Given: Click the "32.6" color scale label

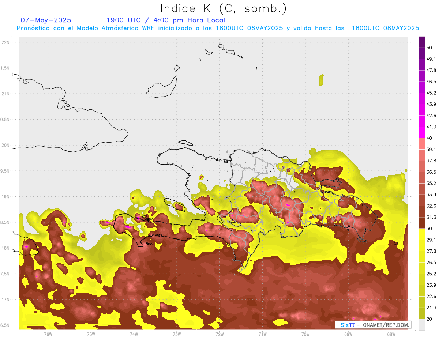Looking at the screenshot, I should point(431,206).
